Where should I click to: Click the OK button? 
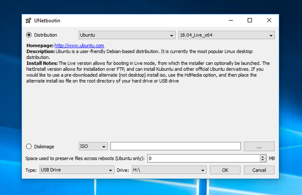pyautogui.click(x=225, y=170)
